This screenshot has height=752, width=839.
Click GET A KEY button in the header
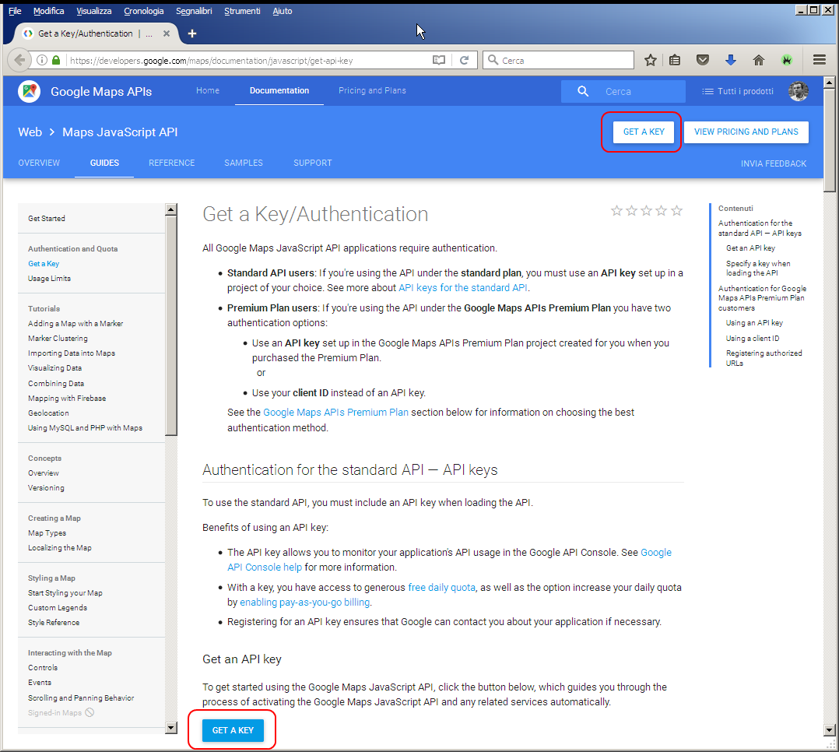coord(643,132)
